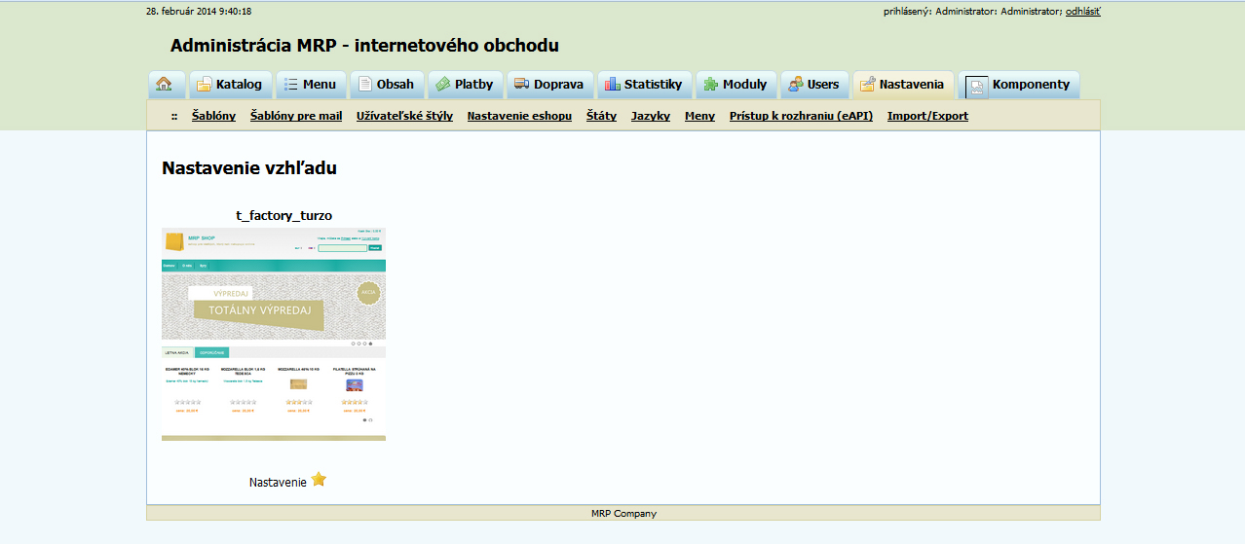Click the t_factory_turzo template name

[x=284, y=215]
